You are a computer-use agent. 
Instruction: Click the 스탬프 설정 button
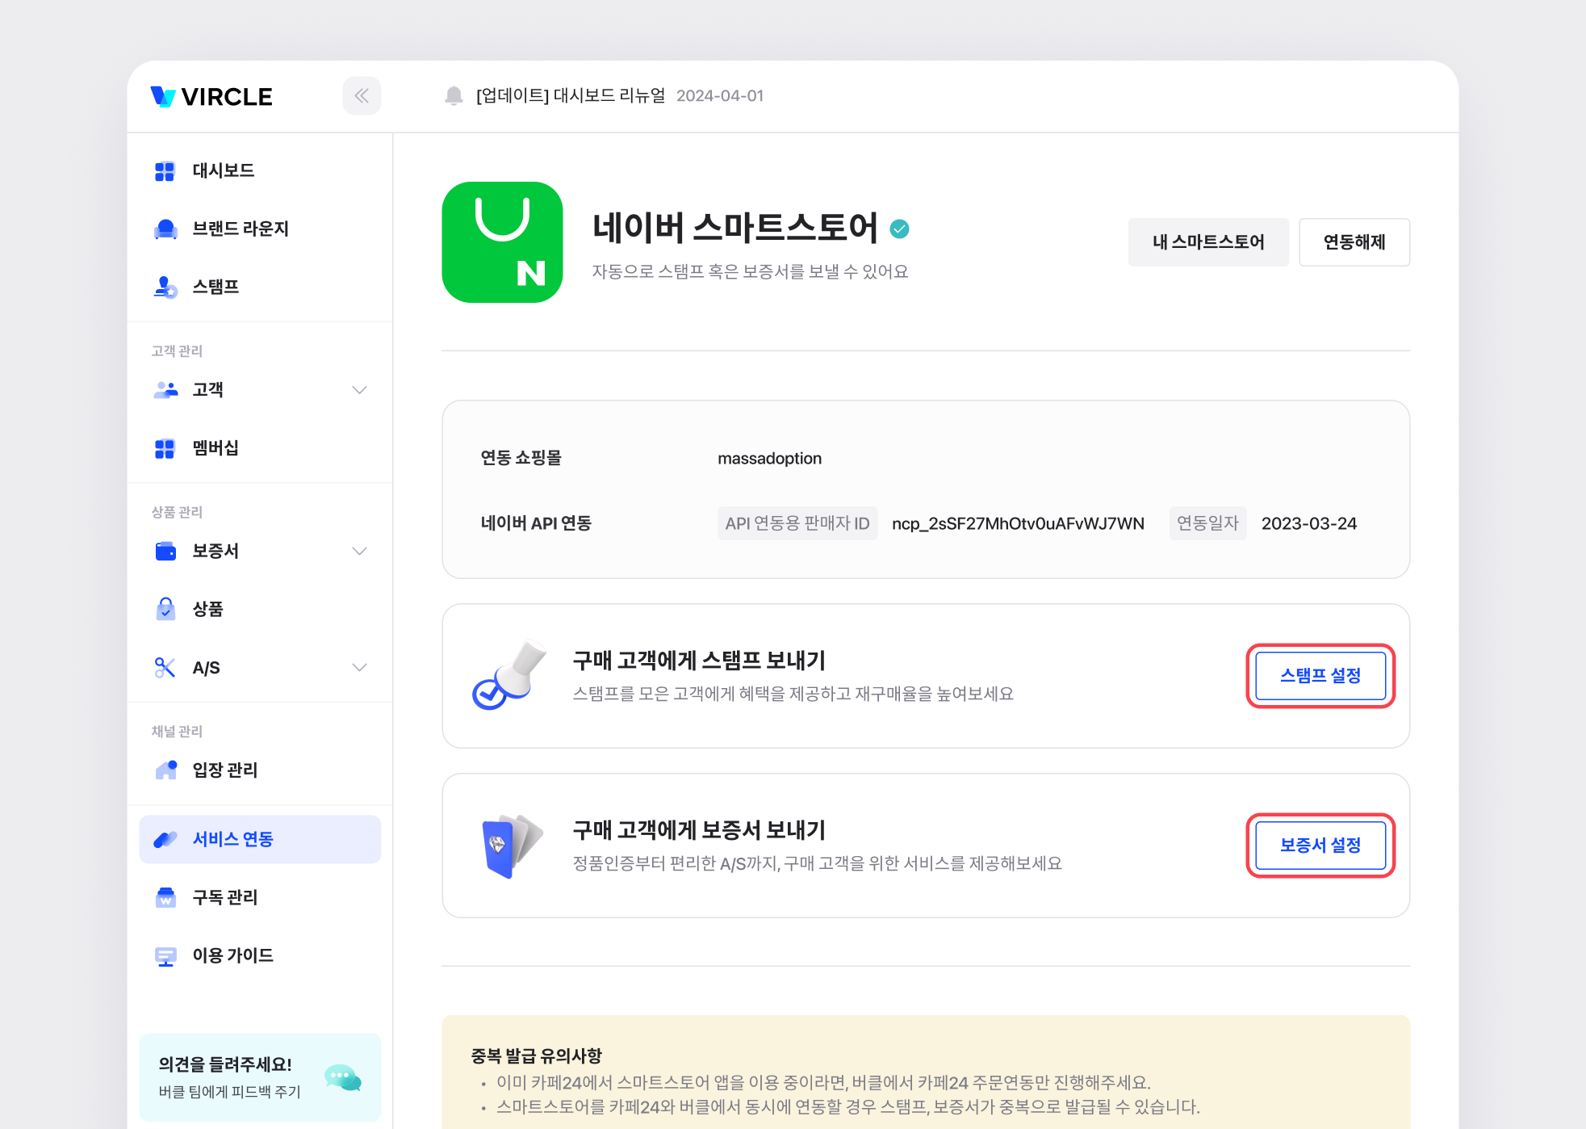1320,676
